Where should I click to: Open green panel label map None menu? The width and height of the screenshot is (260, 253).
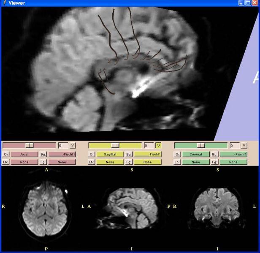[196, 162]
